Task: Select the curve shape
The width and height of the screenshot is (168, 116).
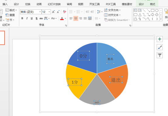Action: pyautogui.click(x=148, y=19)
